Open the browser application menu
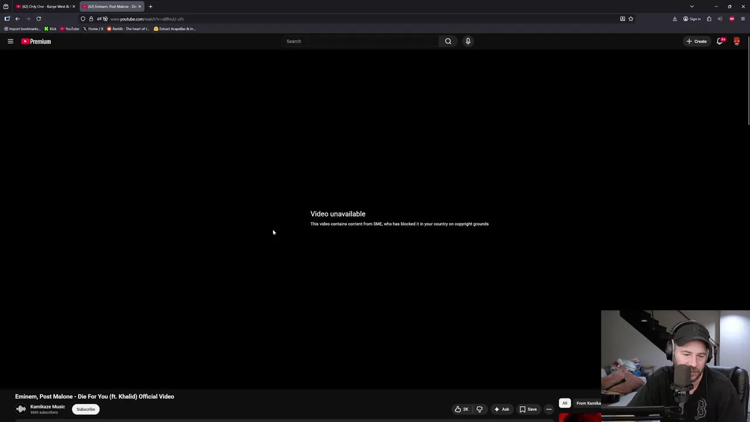Screen dimensions: 750x422 point(743,19)
